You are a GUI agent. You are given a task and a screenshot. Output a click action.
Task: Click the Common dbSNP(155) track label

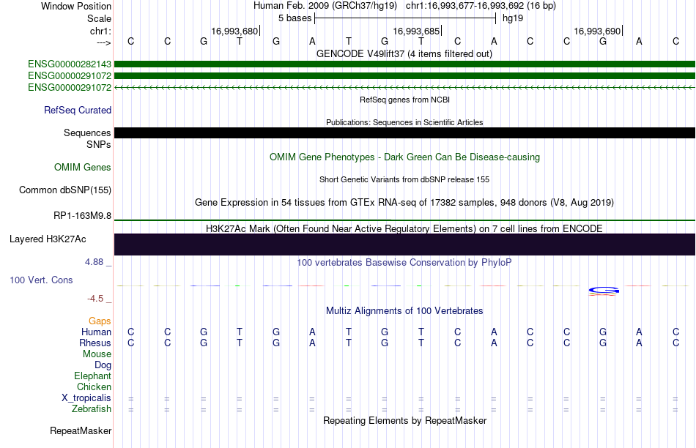[x=65, y=190]
